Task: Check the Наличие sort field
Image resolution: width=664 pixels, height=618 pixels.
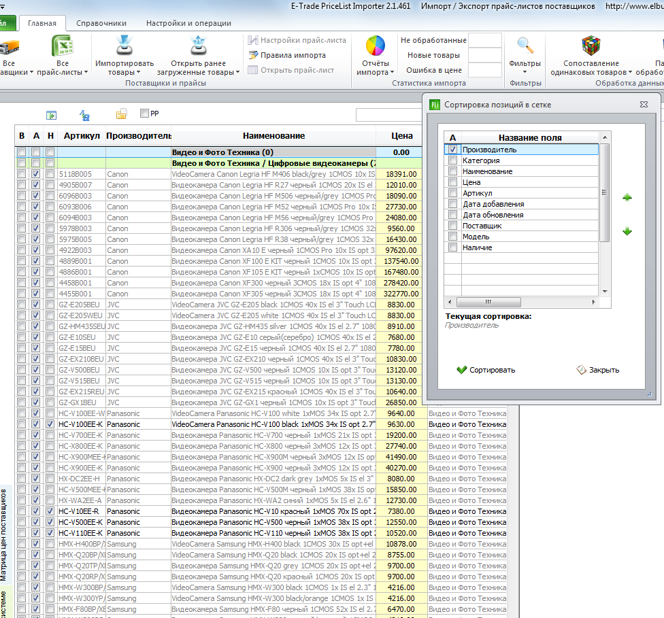Action: click(x=452, y=247)
